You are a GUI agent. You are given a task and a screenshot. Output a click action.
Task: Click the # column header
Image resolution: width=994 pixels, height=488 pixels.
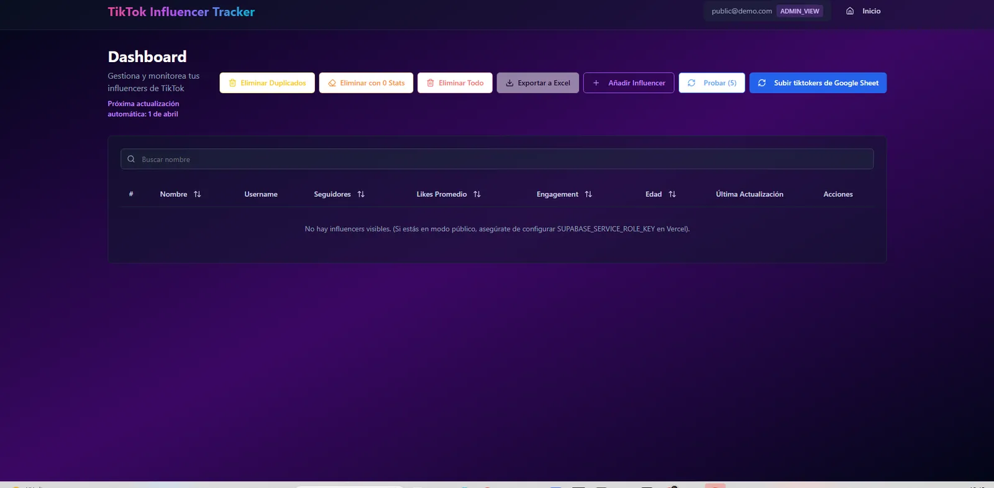pos(131,194)
